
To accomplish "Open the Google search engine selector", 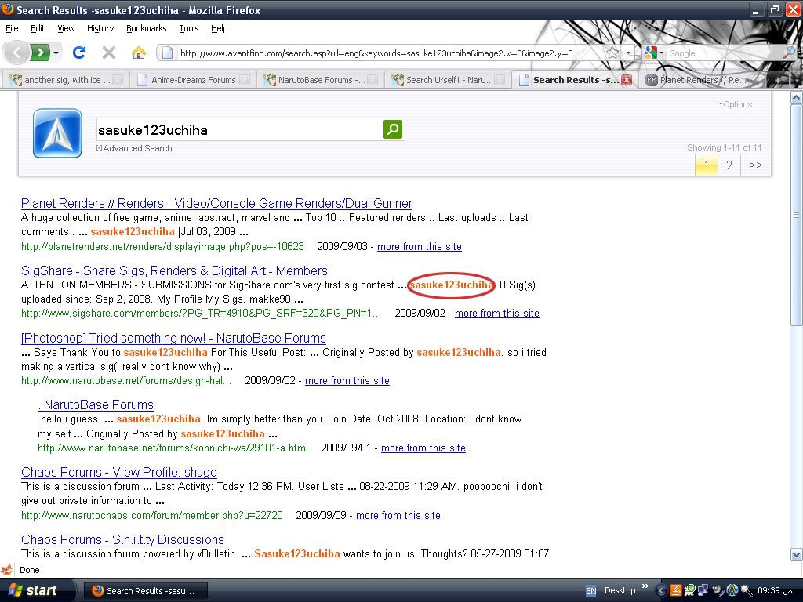I will point(653,53).
